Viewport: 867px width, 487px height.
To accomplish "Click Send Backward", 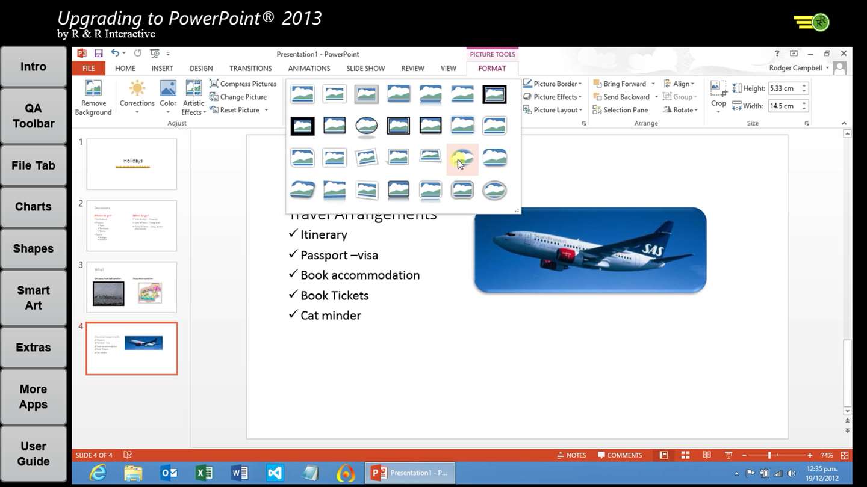I will [x=621, y=97].
